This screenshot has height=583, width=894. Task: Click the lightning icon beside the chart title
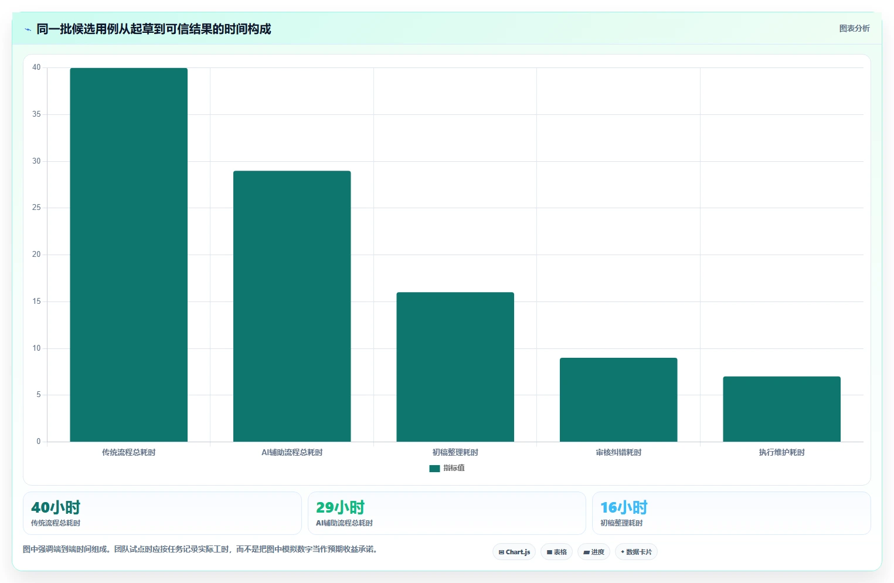coord(28,29)
